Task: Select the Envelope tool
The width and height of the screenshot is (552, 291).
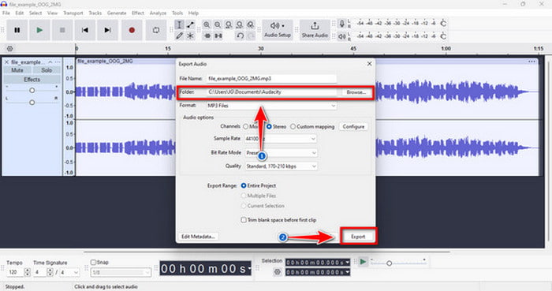Action: coord(190,24)
